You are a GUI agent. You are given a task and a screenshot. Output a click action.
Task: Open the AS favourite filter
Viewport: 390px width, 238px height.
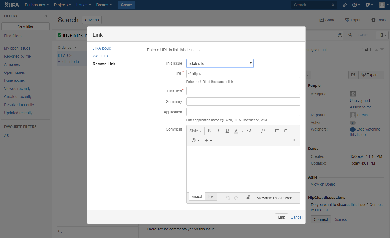[x=6, y=136]
